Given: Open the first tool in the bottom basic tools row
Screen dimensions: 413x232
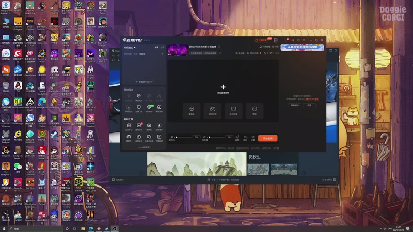Looking at the screenshot, I should click(129, 138).
